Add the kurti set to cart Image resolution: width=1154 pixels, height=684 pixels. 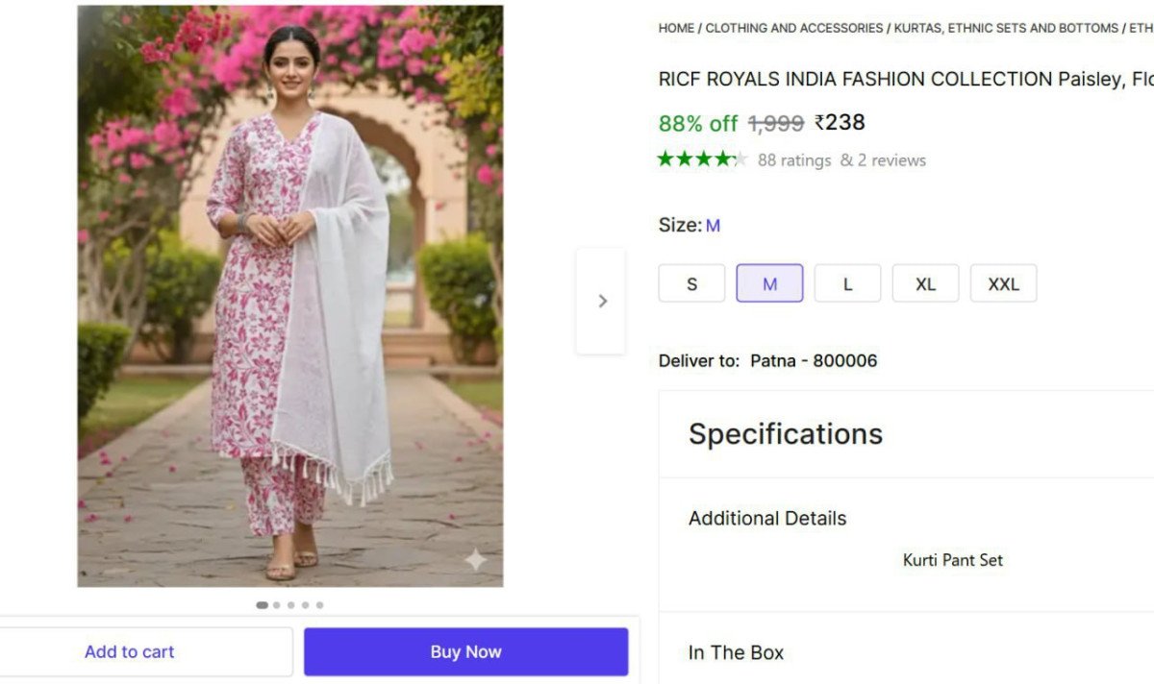[129, 651]
